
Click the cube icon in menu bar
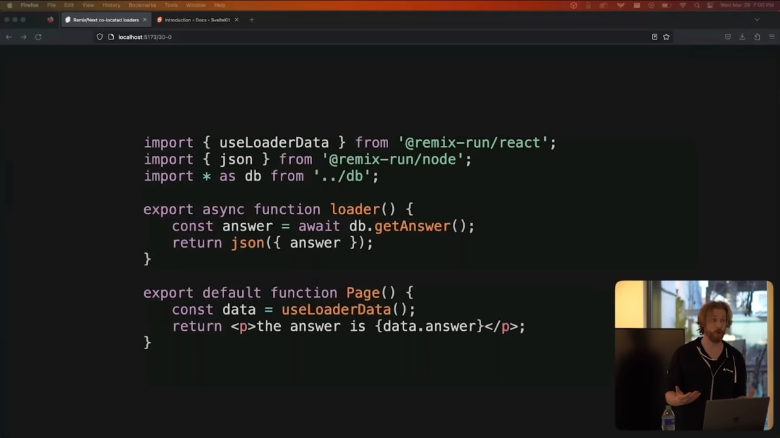pos(574,5)
